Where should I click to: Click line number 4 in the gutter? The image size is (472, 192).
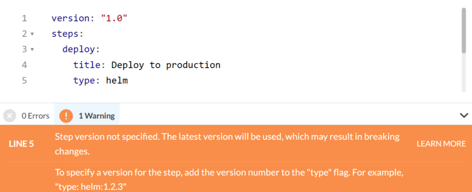click(24, 65)
